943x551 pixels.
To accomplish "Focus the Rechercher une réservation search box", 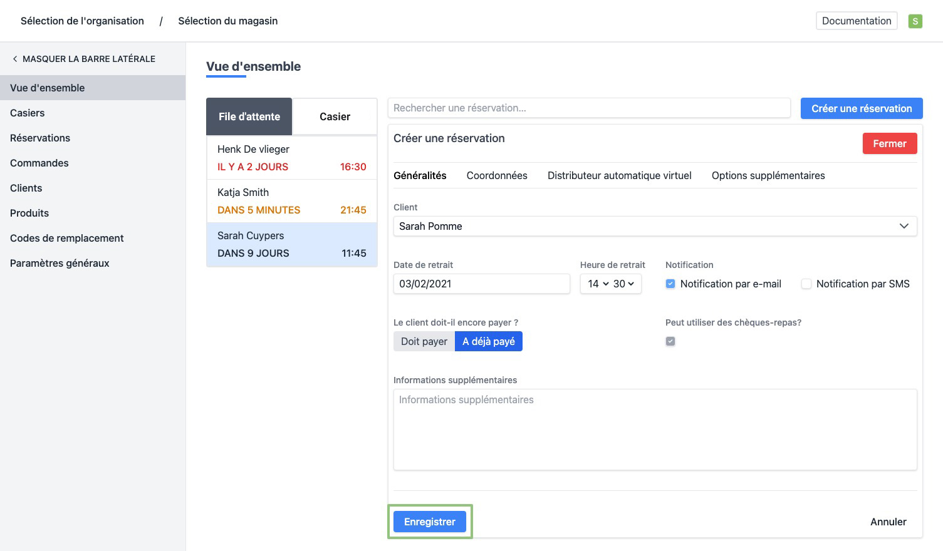I will (x=588, y=108).
